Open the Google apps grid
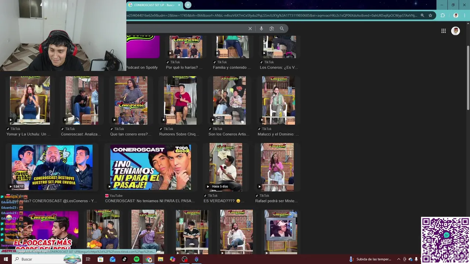The image size is (470, 264). (x=444, y=31)
